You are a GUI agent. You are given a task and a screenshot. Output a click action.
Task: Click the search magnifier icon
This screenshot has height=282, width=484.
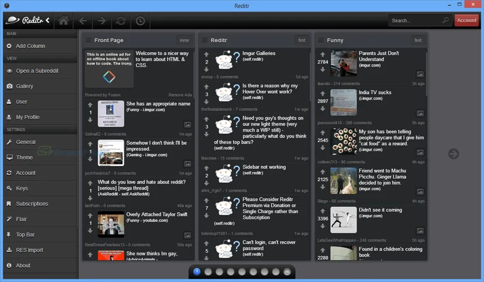445,20
